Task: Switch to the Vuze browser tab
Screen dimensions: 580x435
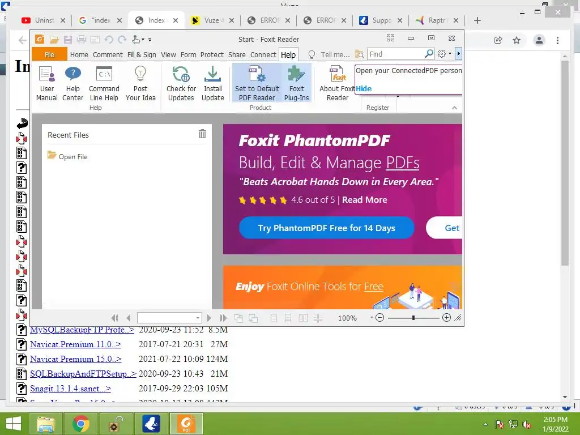Action: (x=212, y=20)
